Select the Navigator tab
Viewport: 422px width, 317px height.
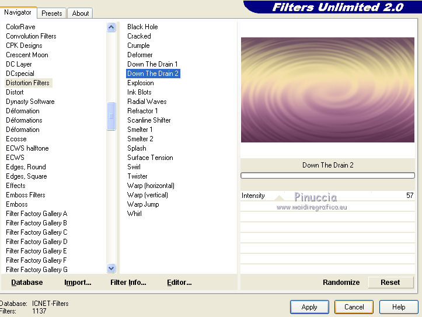click(18, 12)
